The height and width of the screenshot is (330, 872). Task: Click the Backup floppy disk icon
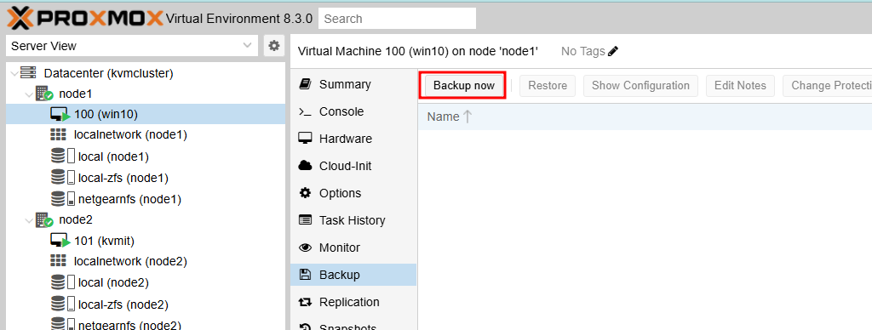[x=305, y=275]
